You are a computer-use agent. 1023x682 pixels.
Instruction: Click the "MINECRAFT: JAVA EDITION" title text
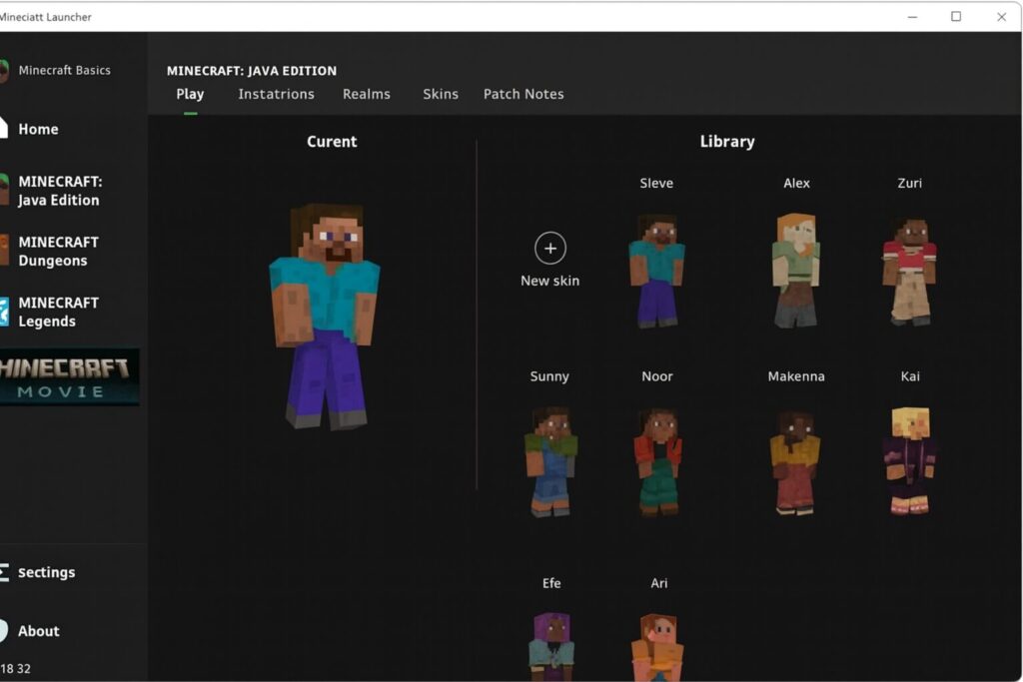252,71
